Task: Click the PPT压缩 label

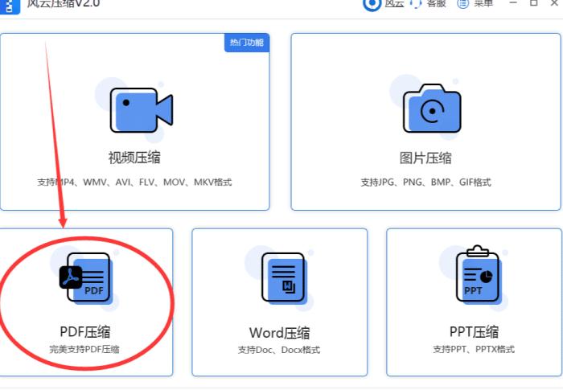Action: pyautogui.click(x=474, y=331)
